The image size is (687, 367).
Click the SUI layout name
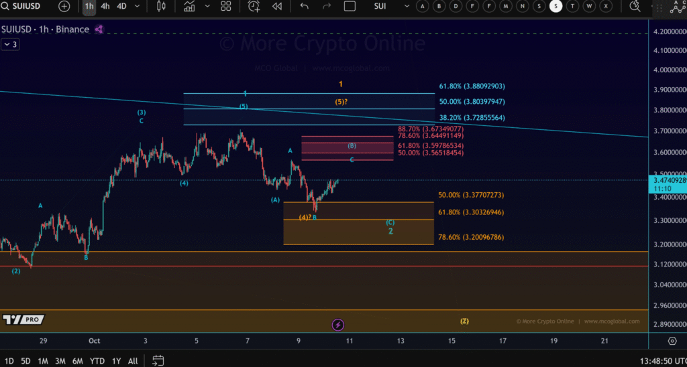click(380, 6)
